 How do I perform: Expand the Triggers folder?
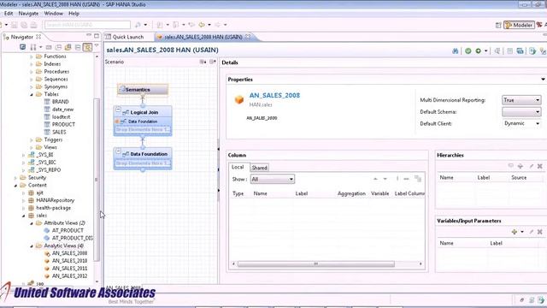tap(32, 139)
